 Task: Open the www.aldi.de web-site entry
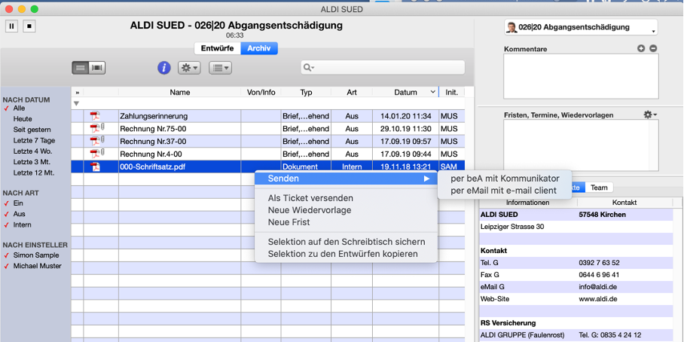597,299
